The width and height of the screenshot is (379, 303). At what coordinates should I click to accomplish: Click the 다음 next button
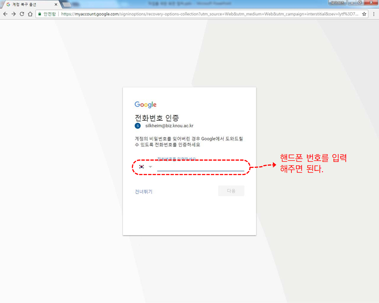pos(231,191)
